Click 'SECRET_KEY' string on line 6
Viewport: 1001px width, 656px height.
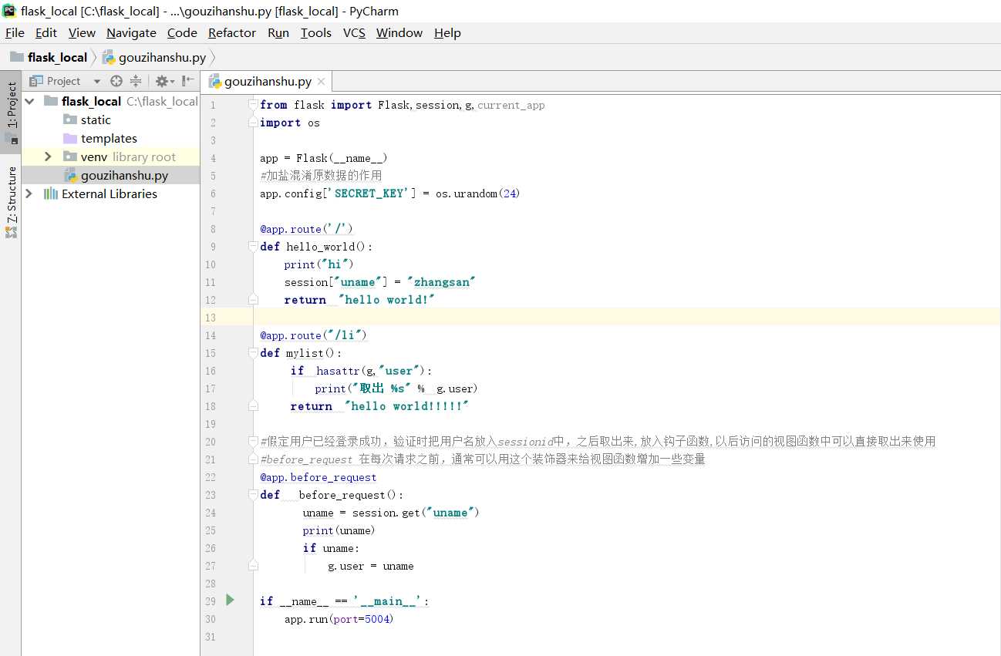[369, 193]
